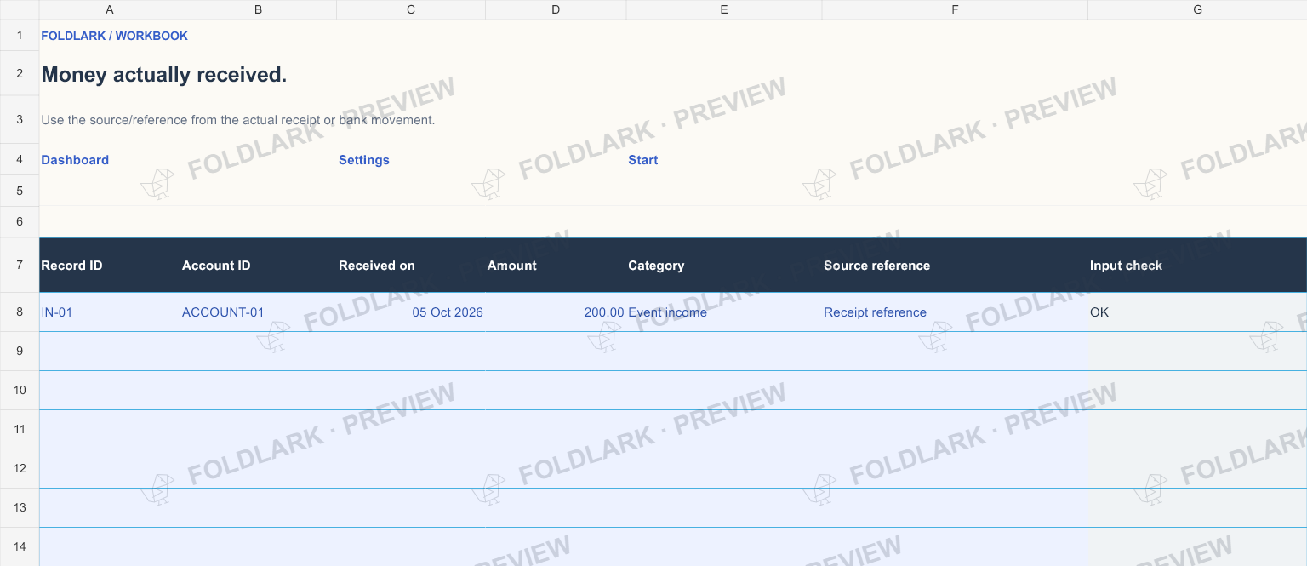Screen dimensions: 1307x566
Task: Click the OK input check cell
Action: [1197, 312]
